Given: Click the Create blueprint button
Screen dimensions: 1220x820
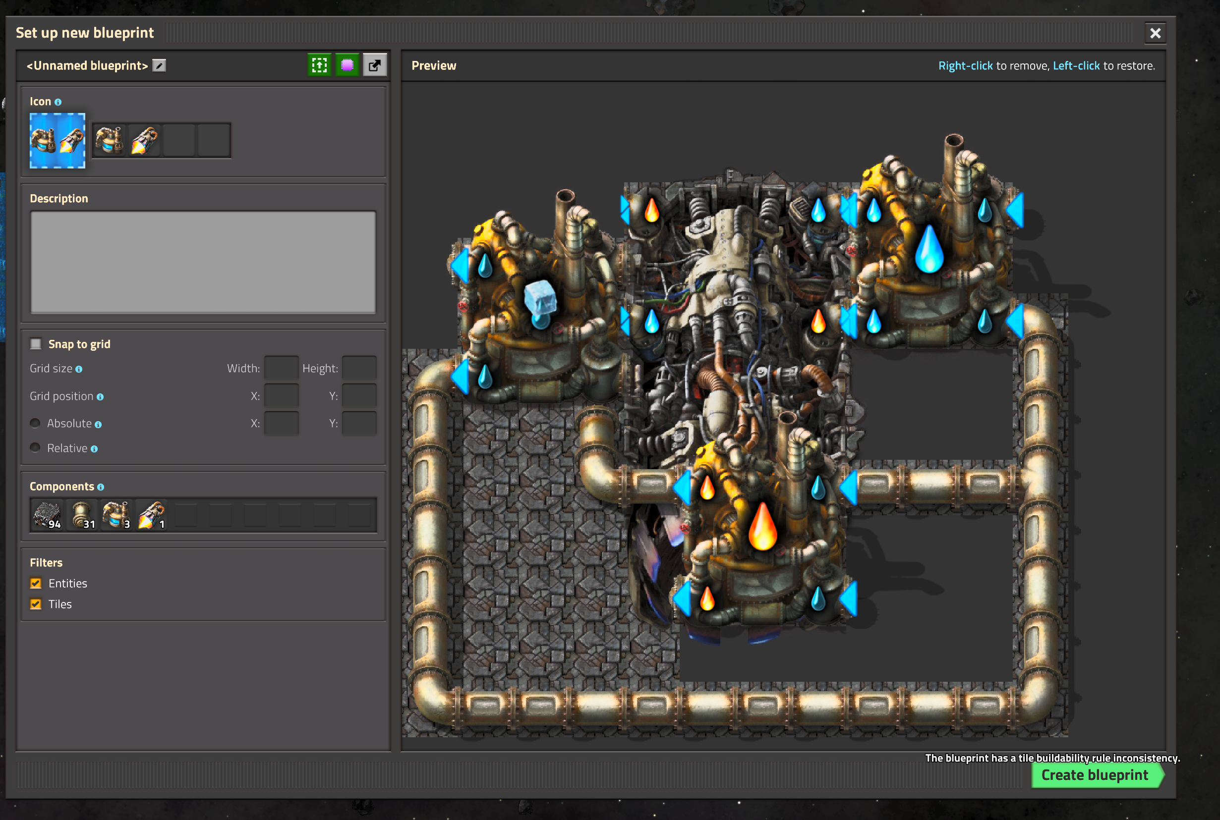Looking at the screenshot, I should [x=1097, y=775].
